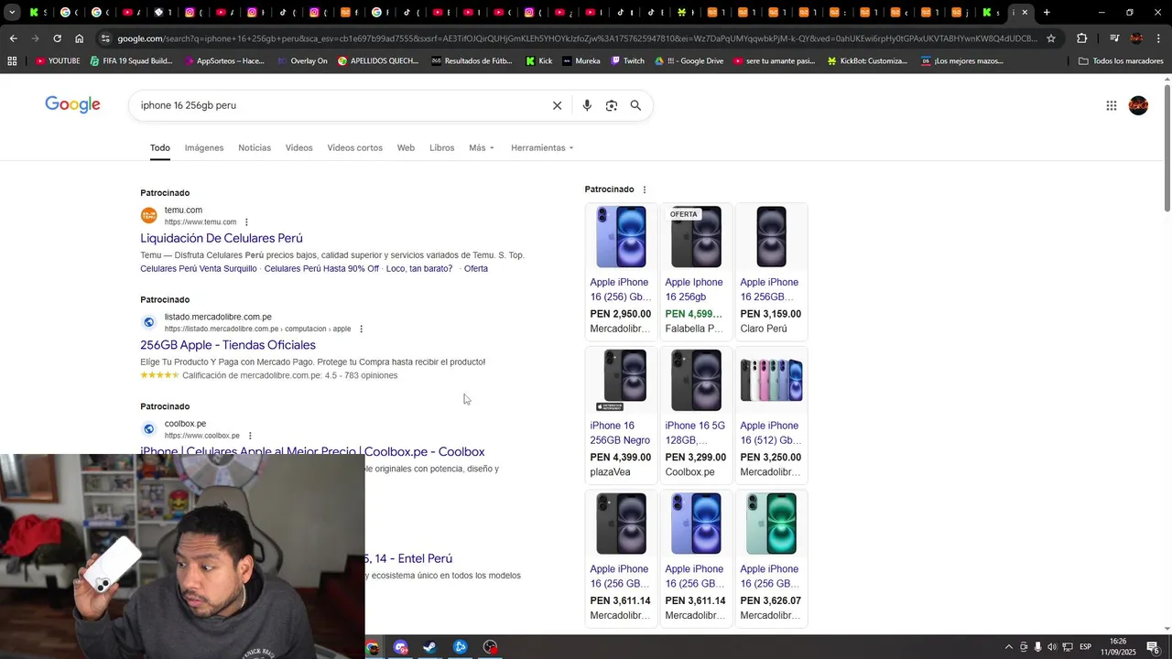Viewport: 1172px width, 659px height.
Task: Open the Google account avatar
Action: tap(1138, 105)
